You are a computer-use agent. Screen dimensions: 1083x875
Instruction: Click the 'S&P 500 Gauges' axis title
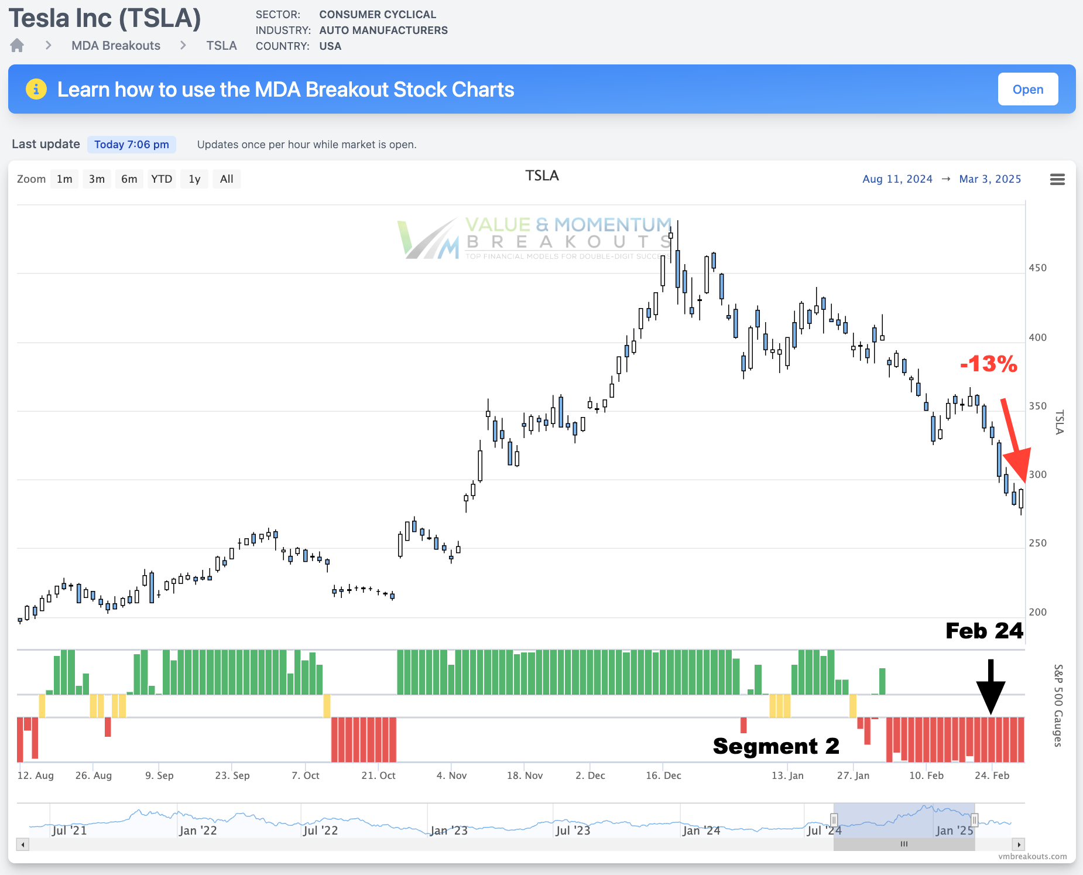pyautogui.click(x=1058, y=706)
